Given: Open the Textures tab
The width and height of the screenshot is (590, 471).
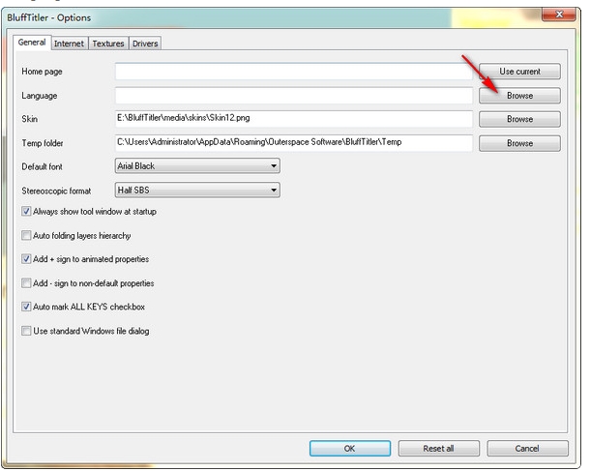Looking at the screenshot, I should pos(108,44).
